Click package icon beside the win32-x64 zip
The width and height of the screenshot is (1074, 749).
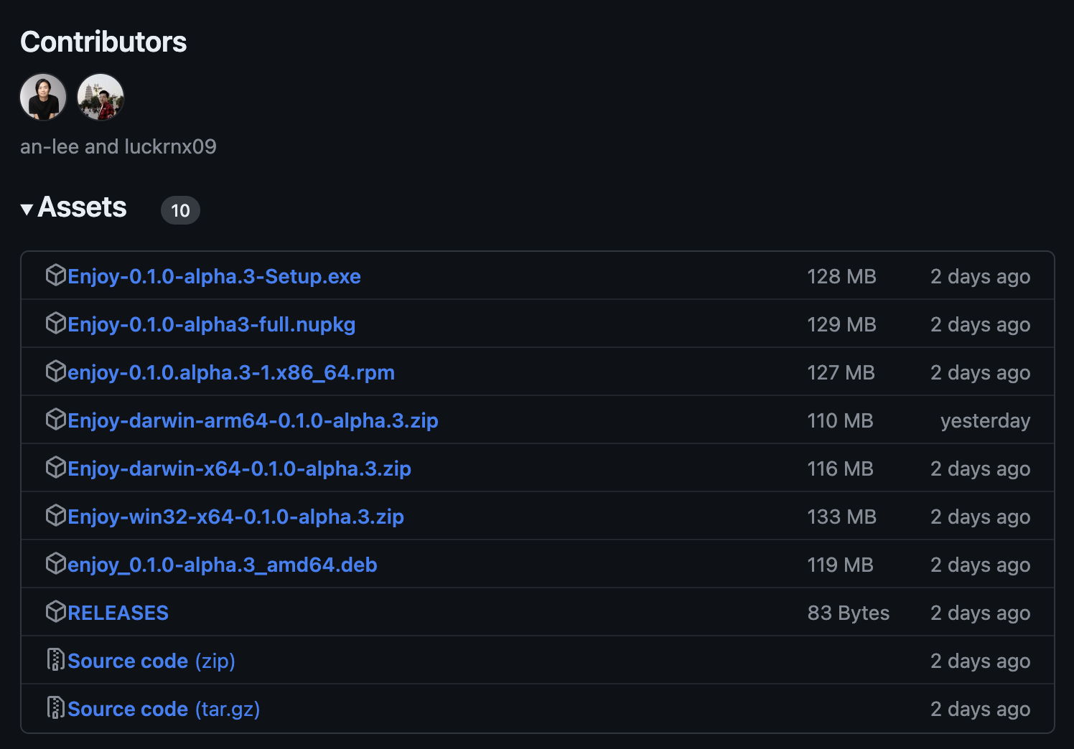coord(55,516)
